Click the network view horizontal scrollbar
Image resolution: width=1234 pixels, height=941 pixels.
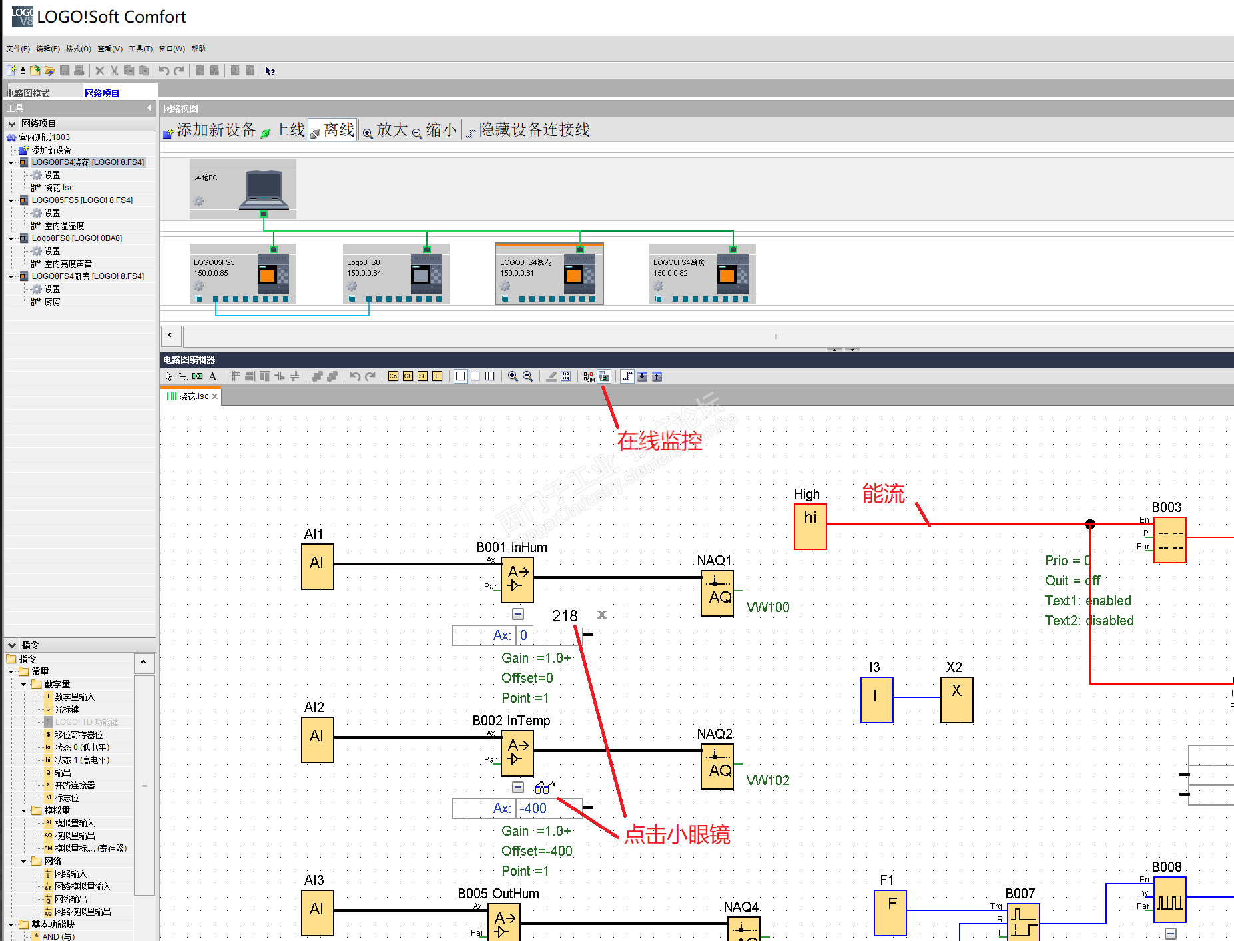point(709,336)
